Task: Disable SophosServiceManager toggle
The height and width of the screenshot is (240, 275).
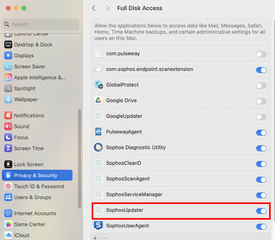Action: point(261,195)
